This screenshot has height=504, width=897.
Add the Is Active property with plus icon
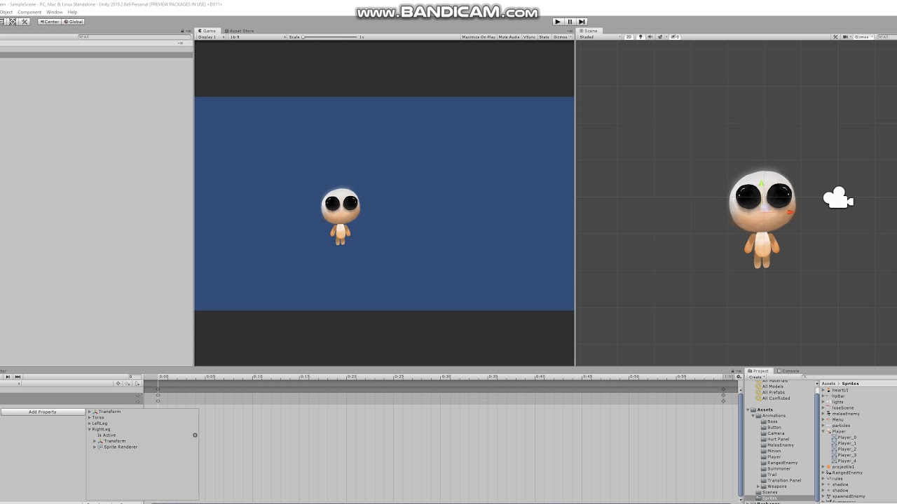tap(195, 435)
